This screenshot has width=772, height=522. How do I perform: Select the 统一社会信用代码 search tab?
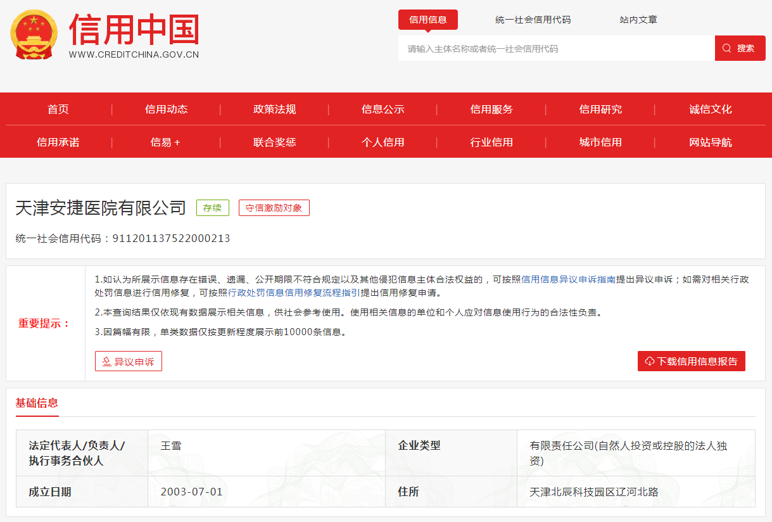point(533,20)
